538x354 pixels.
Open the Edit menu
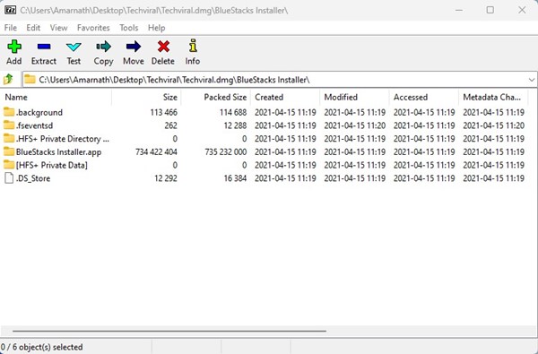[x=33, y=28]
